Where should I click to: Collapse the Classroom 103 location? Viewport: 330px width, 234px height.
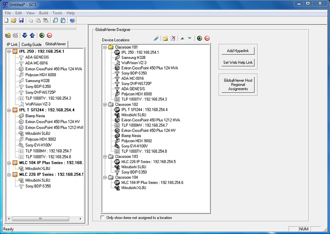pos(105,156)
